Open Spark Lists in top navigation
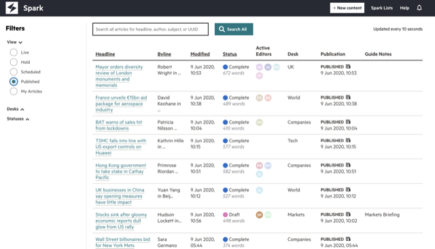Screen dimensions: 435x249 pyautogui.click(x=382, y=7)
